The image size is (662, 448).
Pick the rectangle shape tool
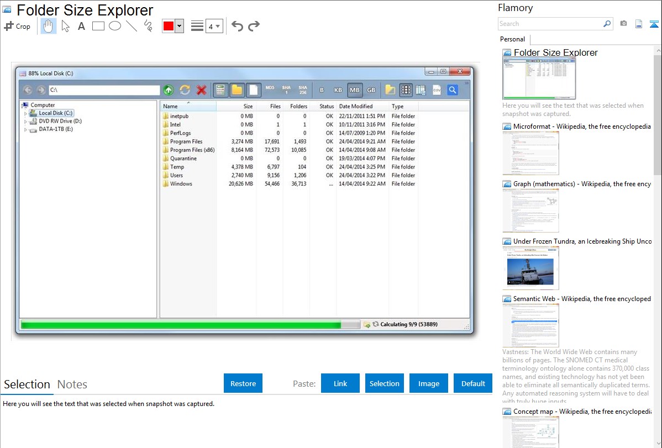pyautogui.click(x=98, y=26)
